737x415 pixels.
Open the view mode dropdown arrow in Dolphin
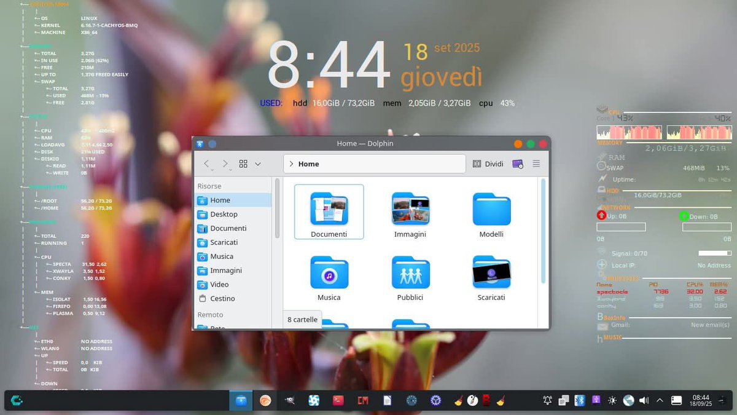click(258, 164)
